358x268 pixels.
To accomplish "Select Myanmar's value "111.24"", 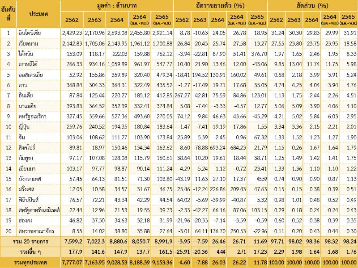I will click(165, 169).
